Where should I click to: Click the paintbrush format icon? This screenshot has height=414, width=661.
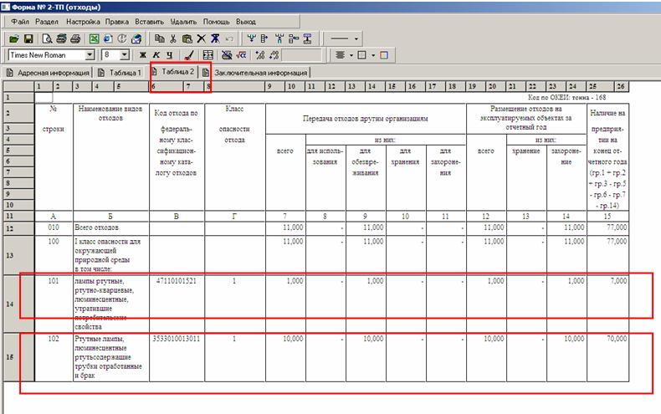click(x=187, y=55)
